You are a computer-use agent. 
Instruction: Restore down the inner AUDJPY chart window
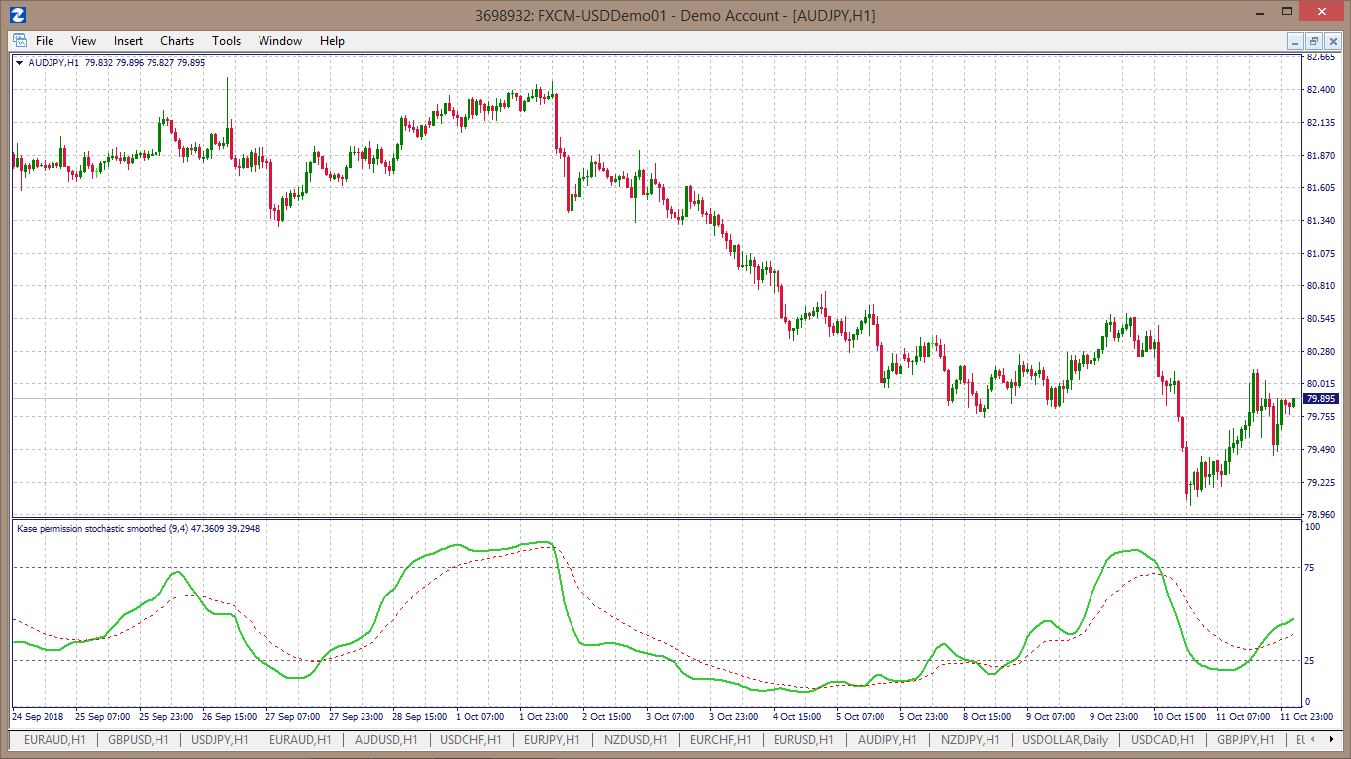1314,41
